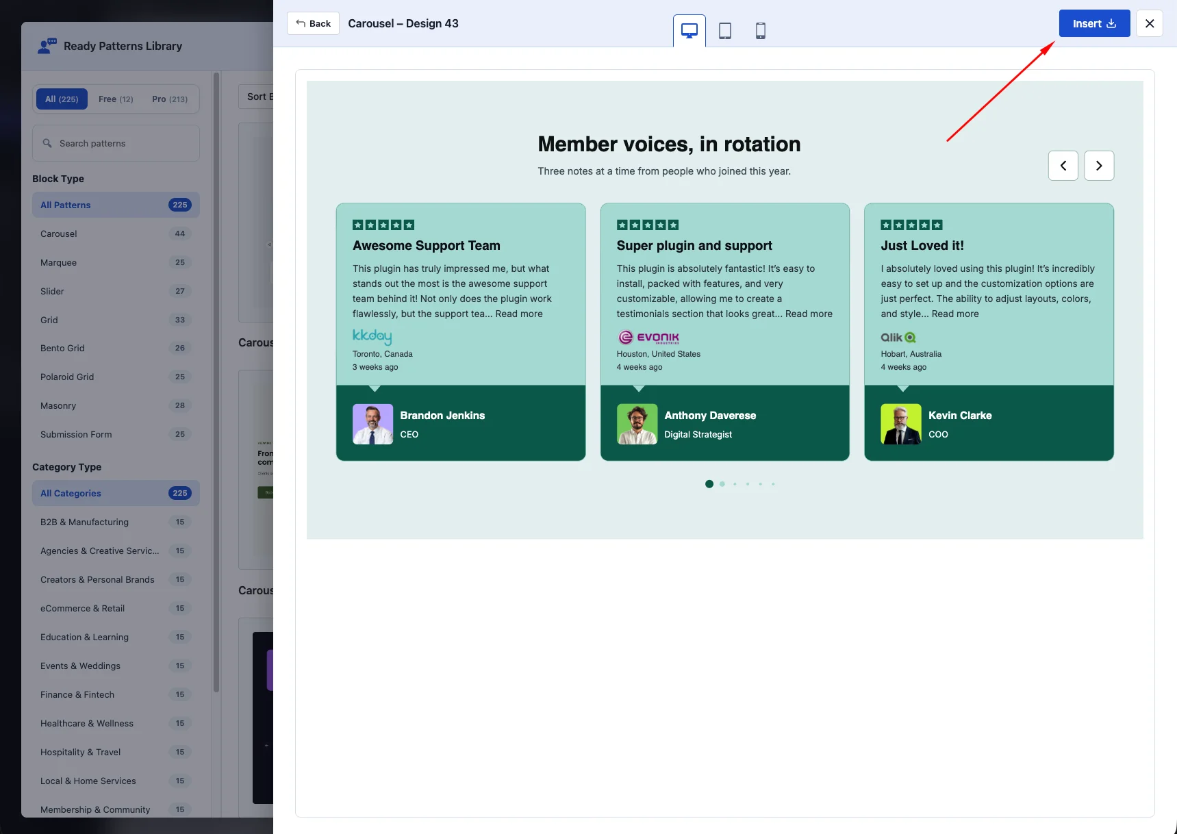Choose B2B & Manufacturing category
The width and height of the screenshot is (1177, 834).
[116, 522]
